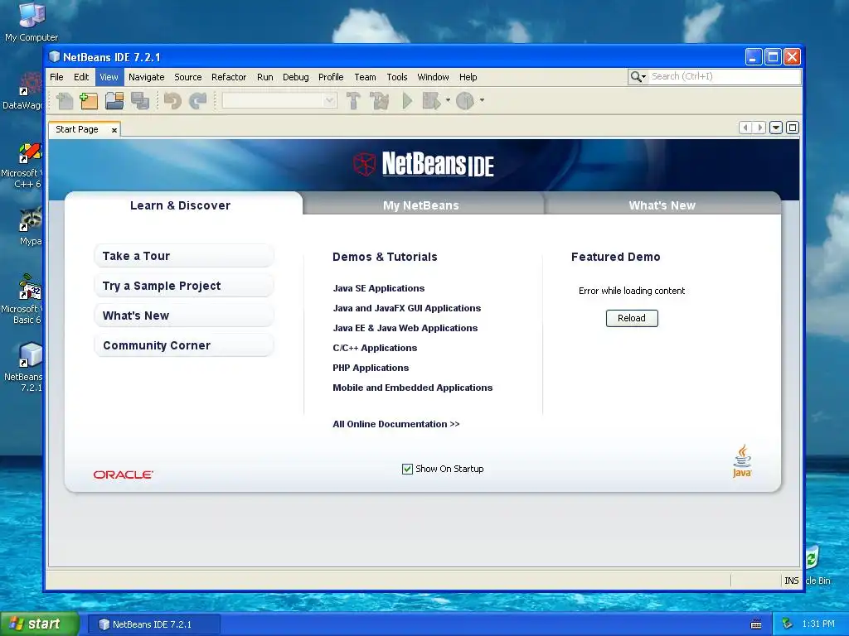Open My Computer desktop icon
Image resolution: width=849 pixels, height=636 pixels.
tap(32, 22)
